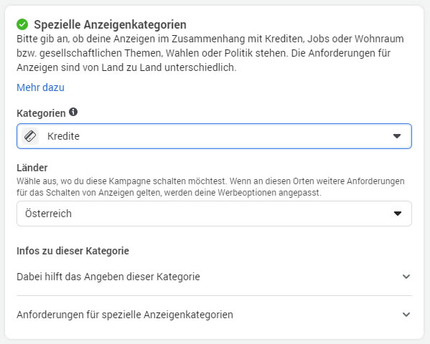
Task: Click 'Dabei hilft das Angeben dieser Kategorie' row
Action: pyautogui.click(x=214, y=277)
